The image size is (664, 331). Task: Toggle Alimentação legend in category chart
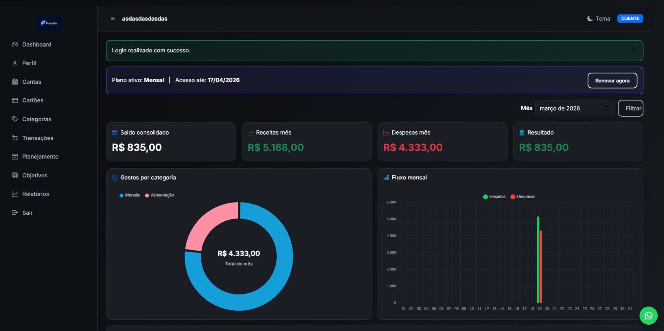tap(159, 195)
